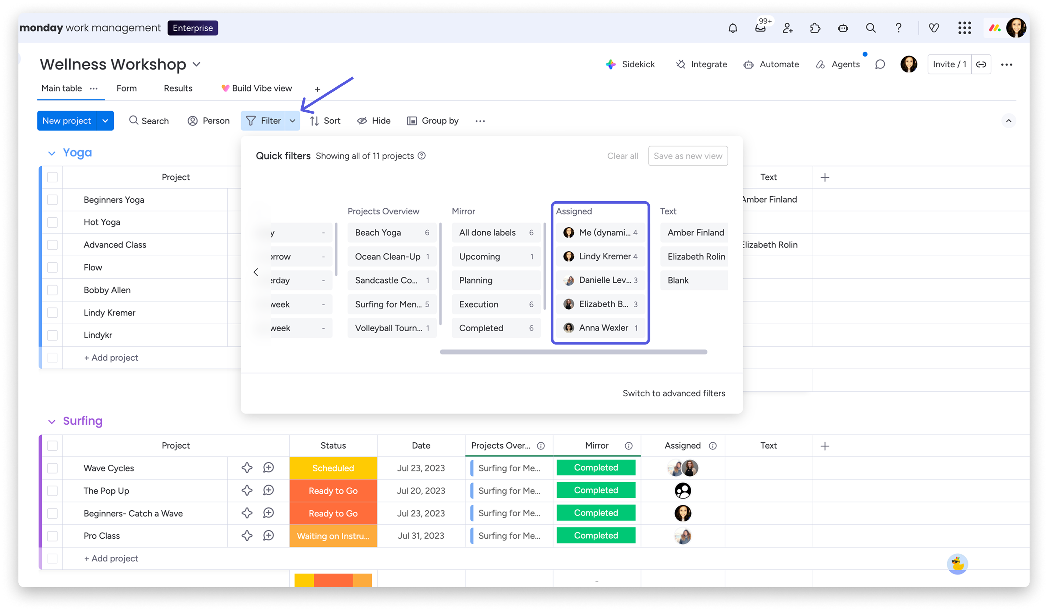1048x610 pixels.
Task: Open the products switcher grid icon
Action: 964,28
